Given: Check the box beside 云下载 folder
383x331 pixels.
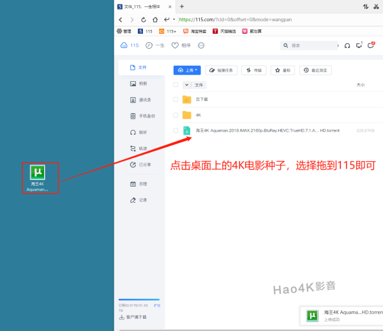Looking at the screenshot, I should pyautogui.click(x=176, y=99).
